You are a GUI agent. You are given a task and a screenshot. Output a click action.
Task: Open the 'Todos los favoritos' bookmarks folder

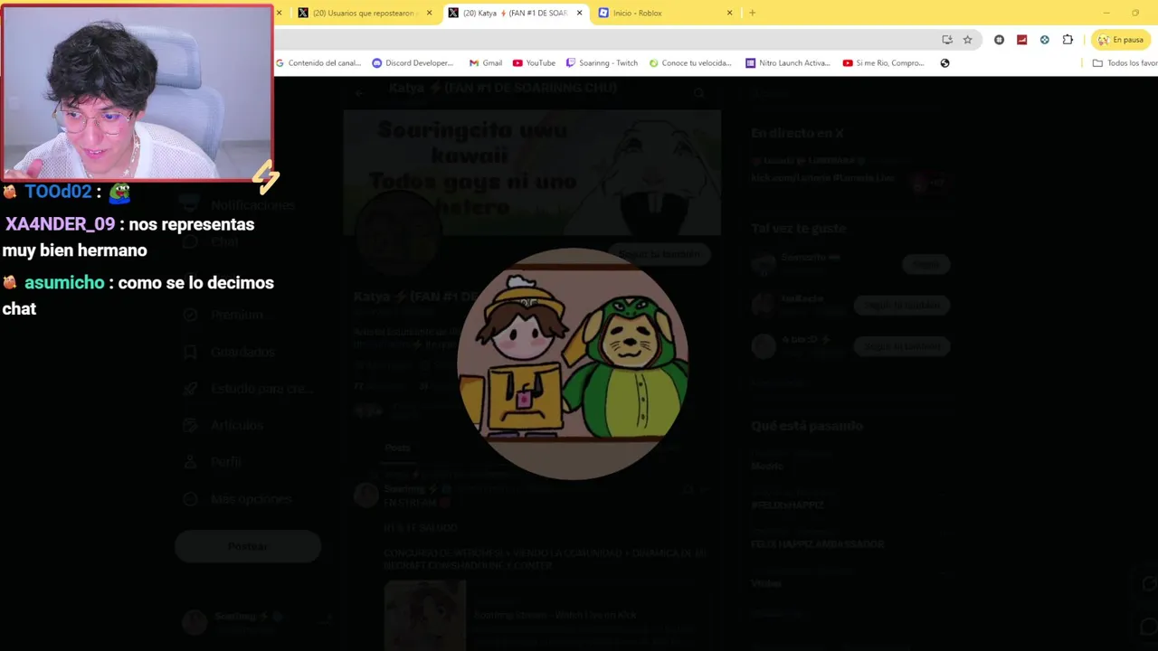click(1125, 63)
